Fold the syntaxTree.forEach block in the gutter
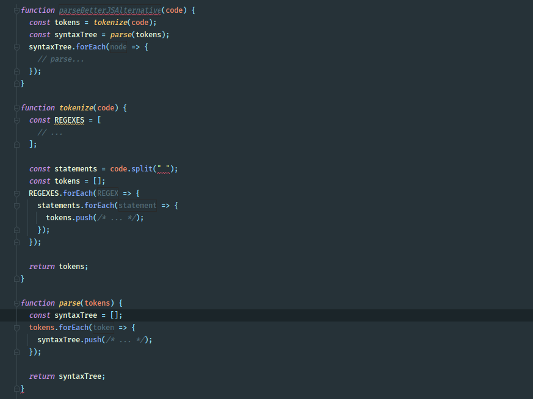Image resolution: width=533 pixels, height=399 pixels. [x=17, y=47]
